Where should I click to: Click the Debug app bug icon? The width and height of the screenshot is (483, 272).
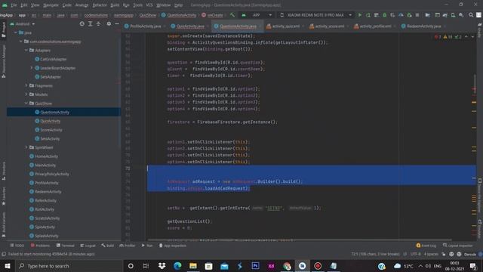[x=384, y=15]
